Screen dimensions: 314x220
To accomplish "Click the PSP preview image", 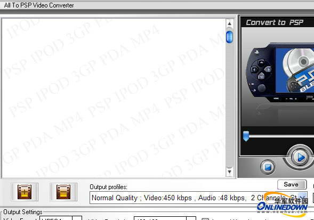I will pos(280,72).
